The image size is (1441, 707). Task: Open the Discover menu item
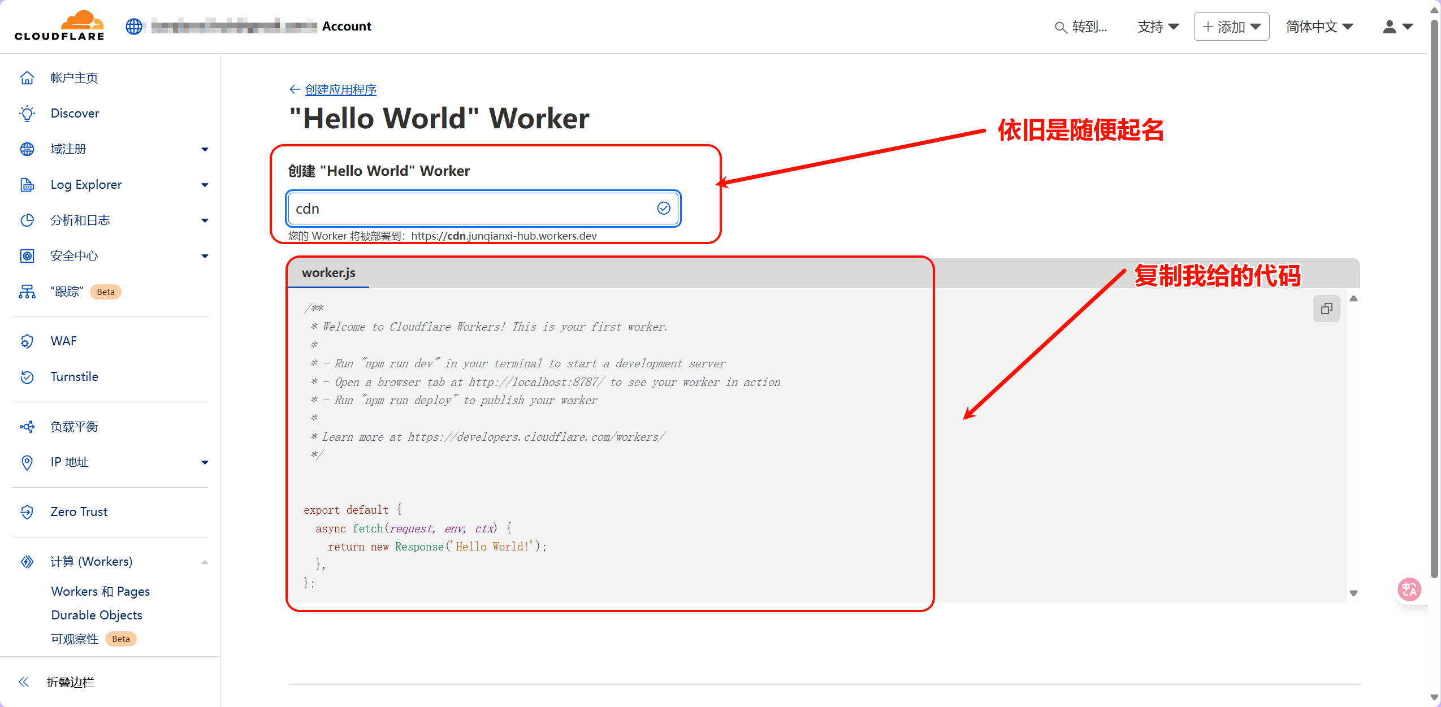click(x=75, y=114)
